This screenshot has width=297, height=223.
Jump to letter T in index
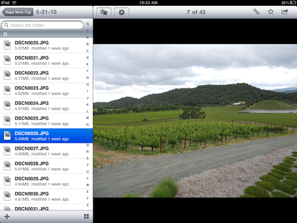87,165
